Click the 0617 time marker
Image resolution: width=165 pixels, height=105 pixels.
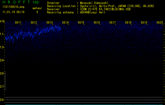pyautogui.click(x=112, y=23)
